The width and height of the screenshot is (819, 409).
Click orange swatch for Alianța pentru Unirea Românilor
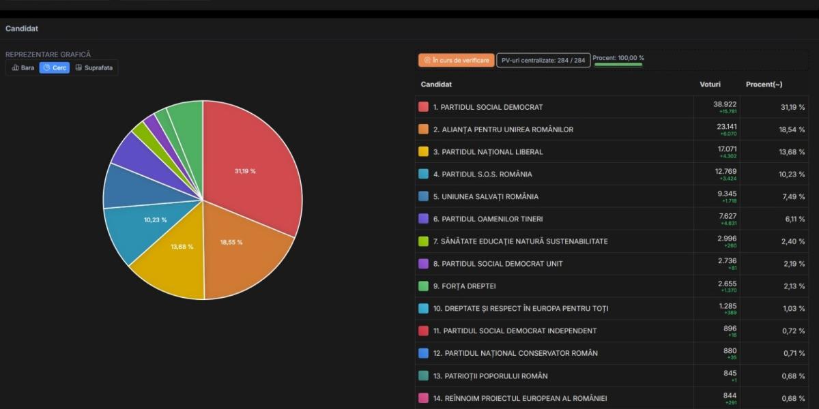423,130
